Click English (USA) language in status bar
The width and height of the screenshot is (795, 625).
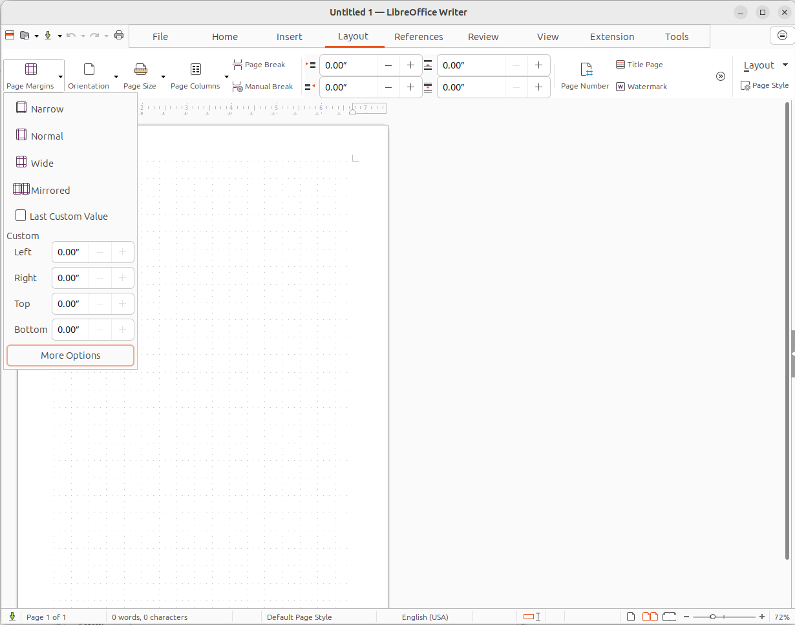(x=425, y=617)
